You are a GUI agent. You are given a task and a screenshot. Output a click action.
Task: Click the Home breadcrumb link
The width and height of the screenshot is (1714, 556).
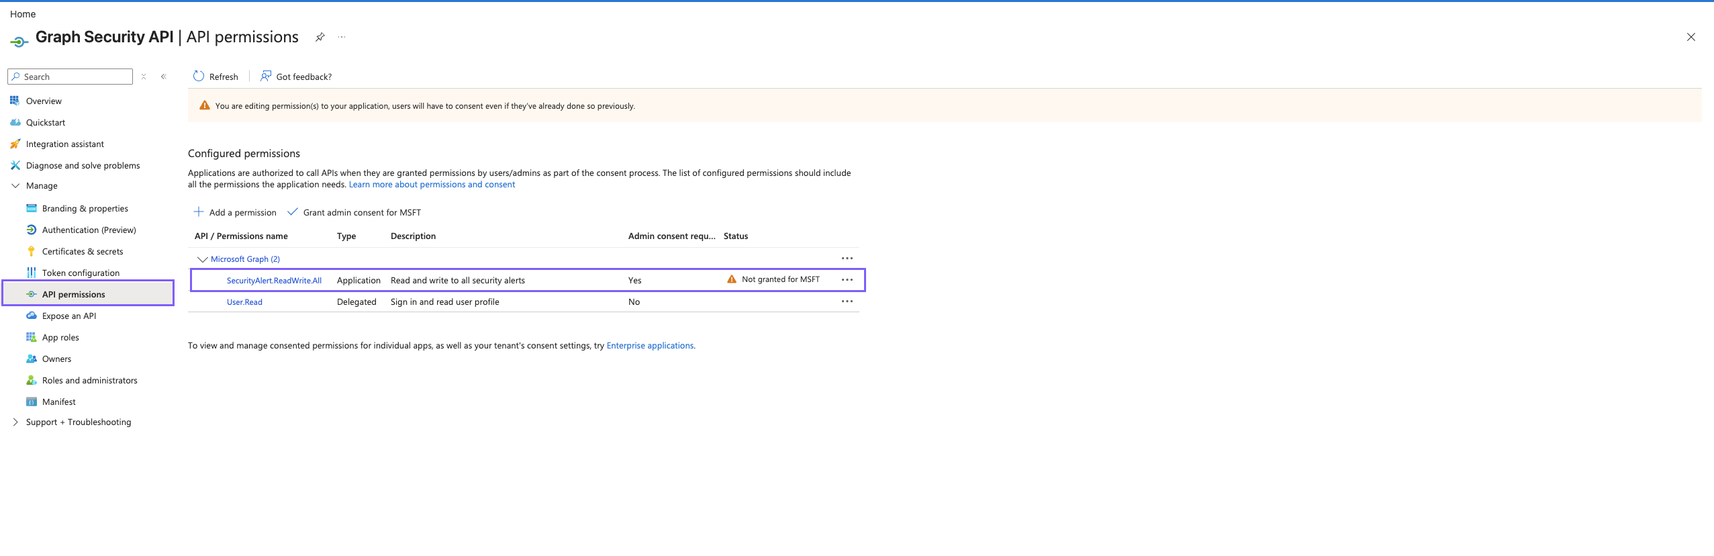pos(23,14)
